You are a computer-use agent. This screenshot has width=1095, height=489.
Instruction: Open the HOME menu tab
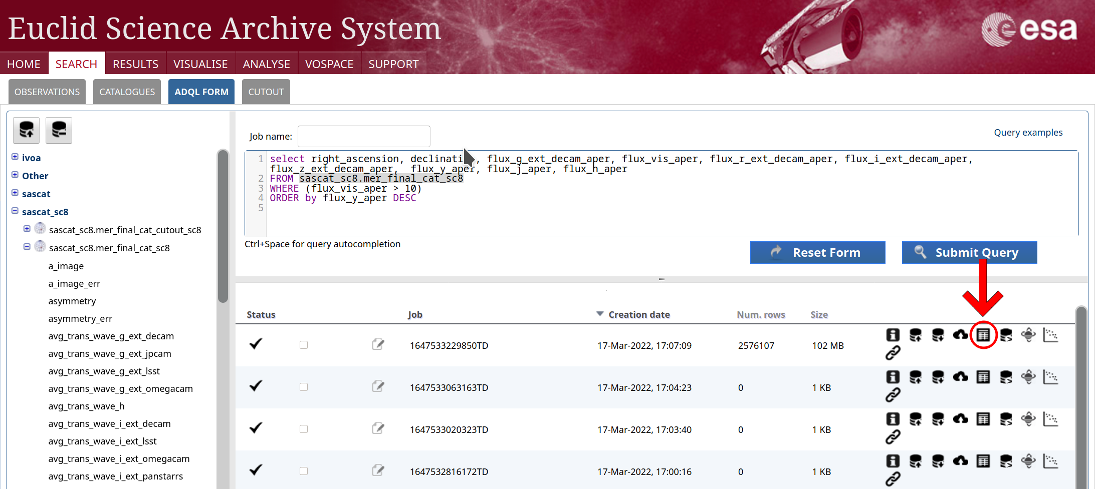pyautogui.click(x=24, y=64)
